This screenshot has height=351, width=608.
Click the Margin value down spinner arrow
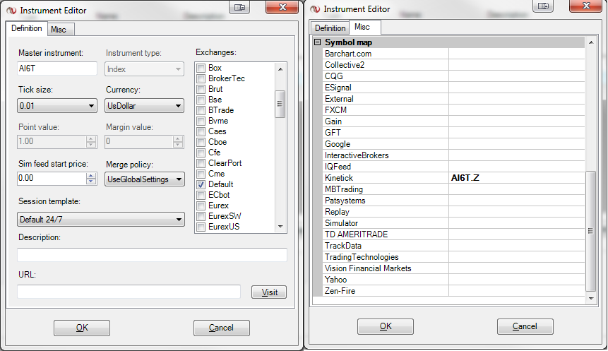tap(178, 145)
